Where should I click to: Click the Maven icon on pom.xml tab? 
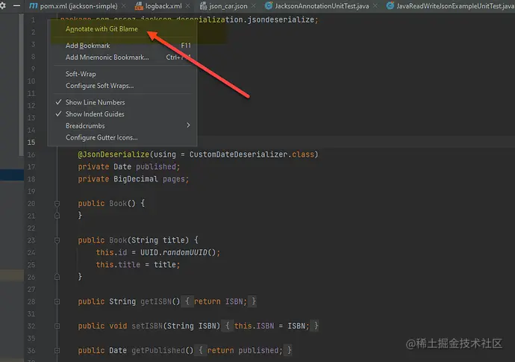tap(33, 5)
